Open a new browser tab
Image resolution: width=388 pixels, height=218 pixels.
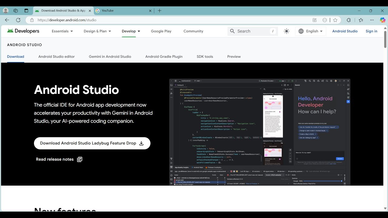tap(159, 11)
